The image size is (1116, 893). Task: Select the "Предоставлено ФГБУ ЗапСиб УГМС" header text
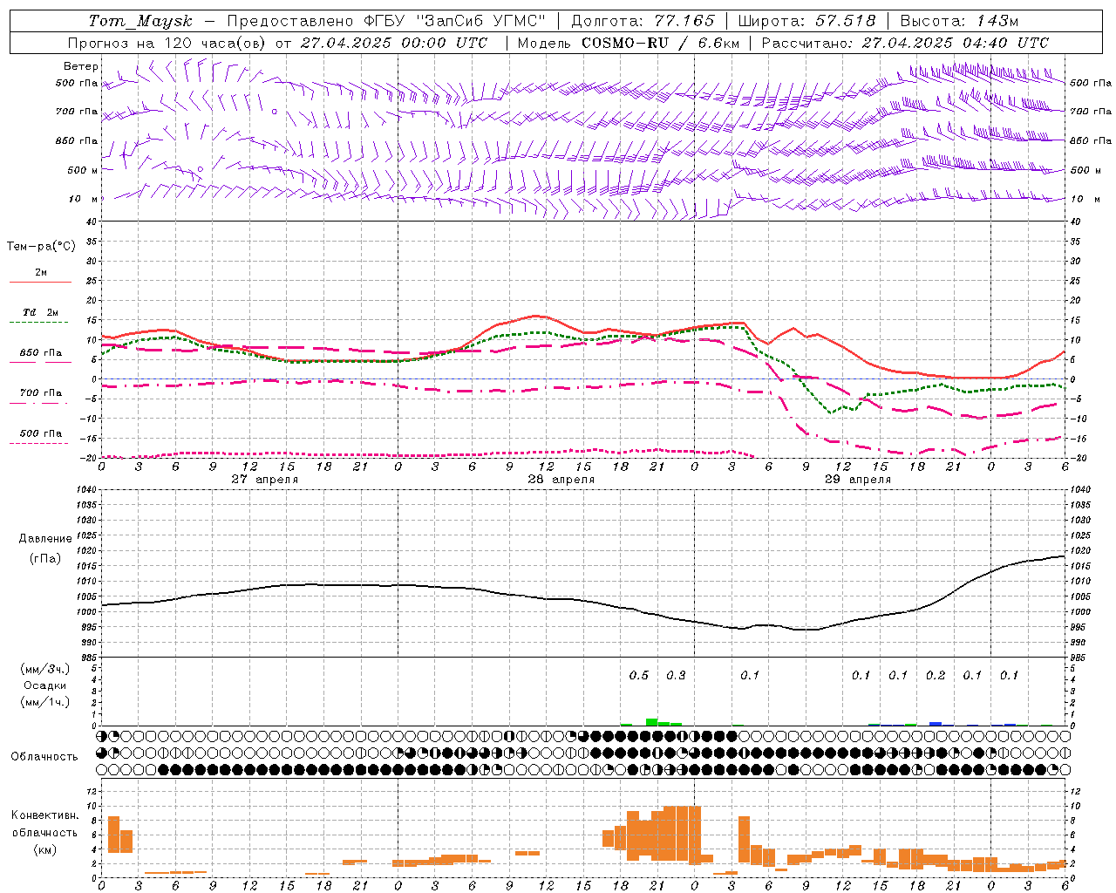pyautogui.click(x=385, y=21)
